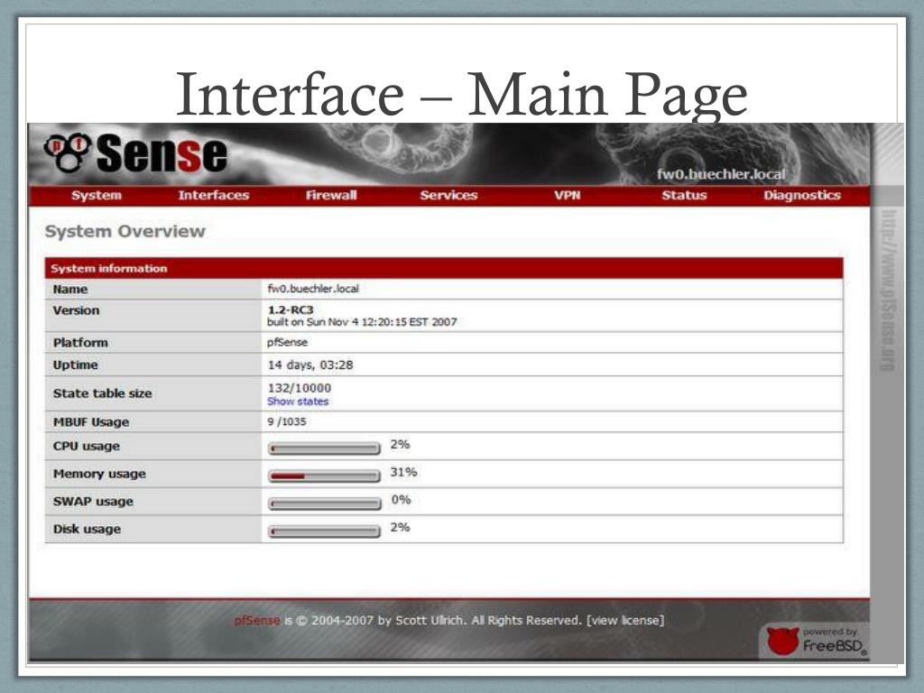Screen dimensions: 924x693
Task: Click the build date text
Action: tap(362, 322)
